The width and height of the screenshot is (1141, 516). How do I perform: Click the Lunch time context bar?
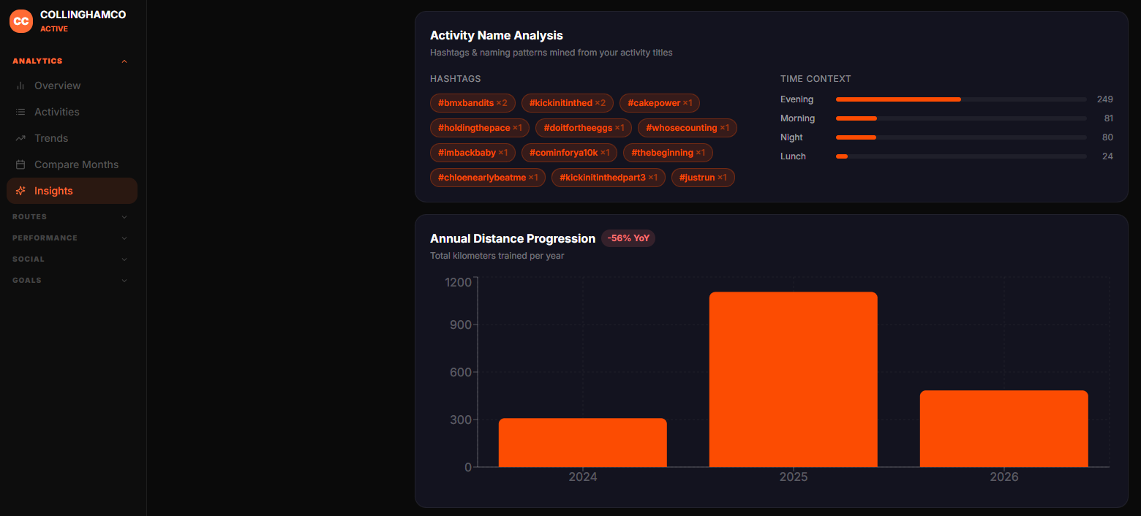pyautogui.click(x=961, y=156)
